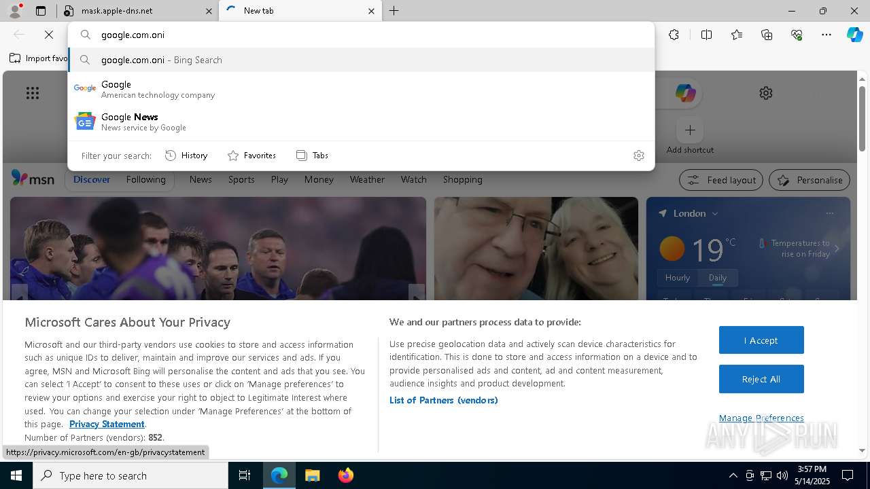Click the msn logo
The height and width of the screenshot is (489, 870).
point(33,179)
